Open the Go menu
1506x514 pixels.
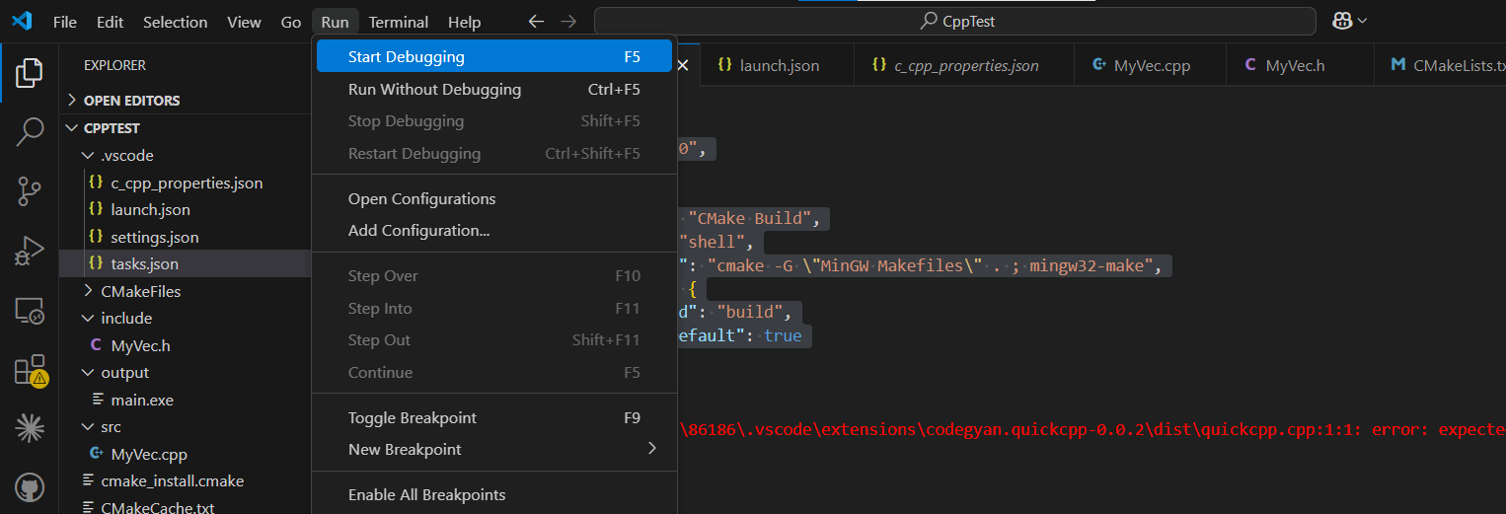(291, 22)
